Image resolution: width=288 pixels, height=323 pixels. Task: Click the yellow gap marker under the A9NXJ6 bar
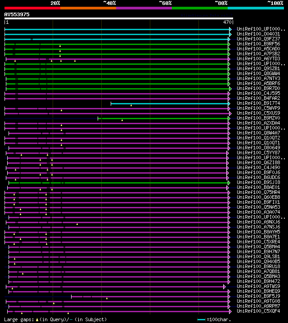(x=77, y=224)
